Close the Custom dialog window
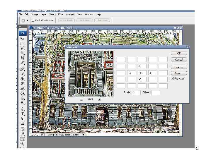211x158 pixels. coord(188,47)
